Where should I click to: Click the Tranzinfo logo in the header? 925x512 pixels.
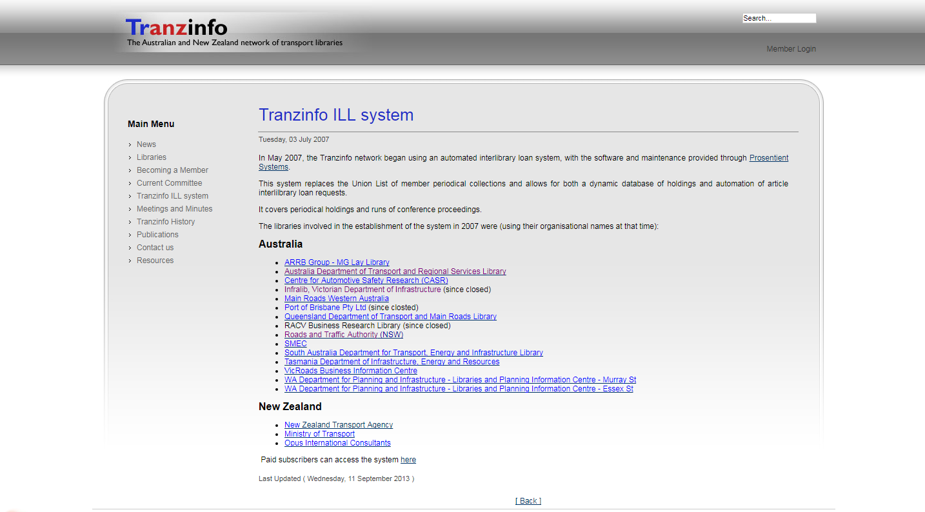coord(234,33)
